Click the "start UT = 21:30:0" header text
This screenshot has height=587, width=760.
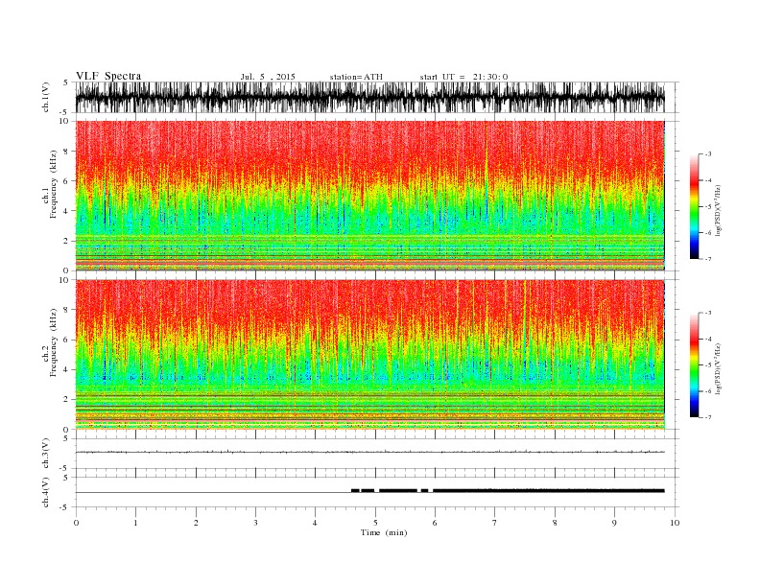[x=463, y=77]
